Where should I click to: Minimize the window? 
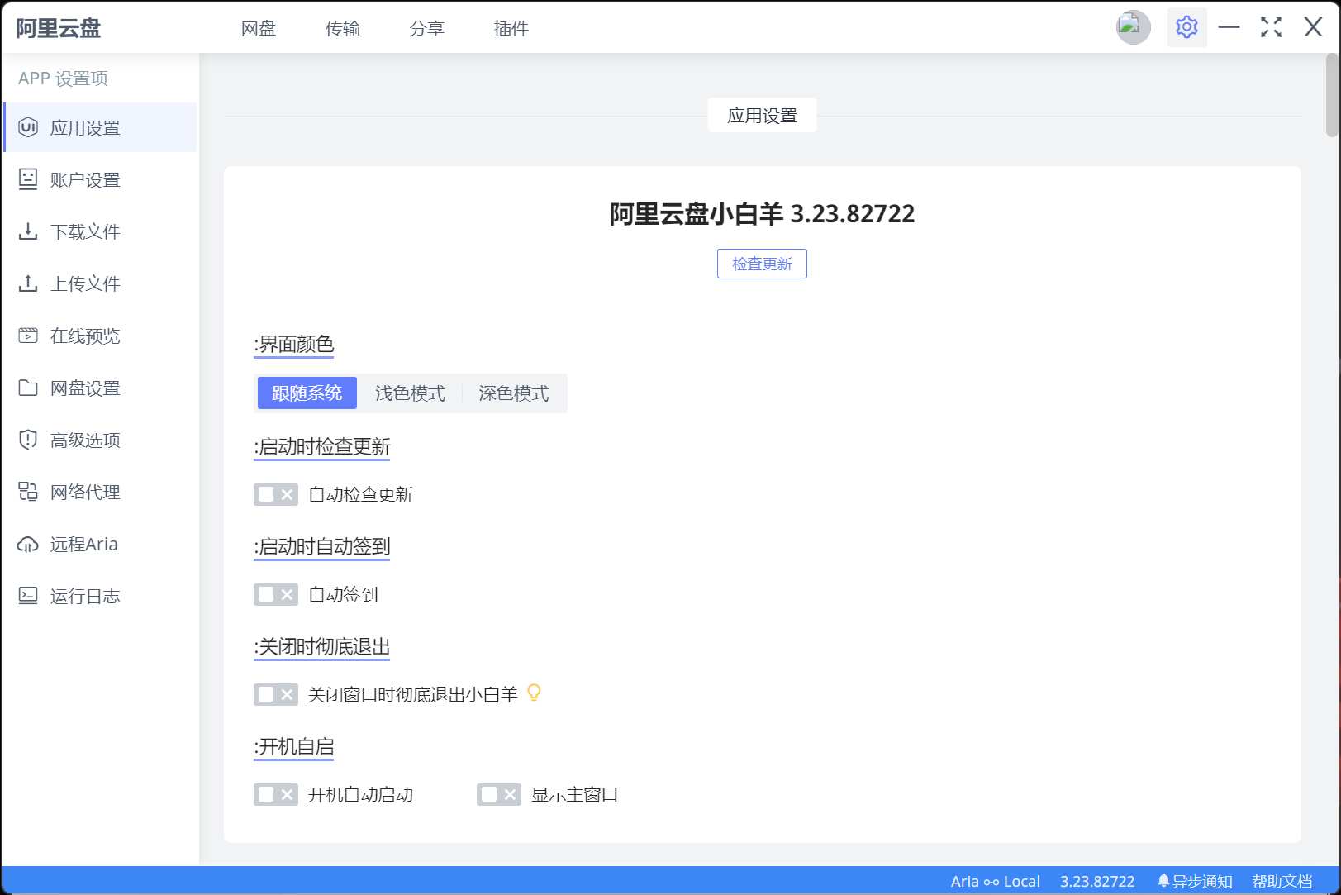pos(1229,27)
